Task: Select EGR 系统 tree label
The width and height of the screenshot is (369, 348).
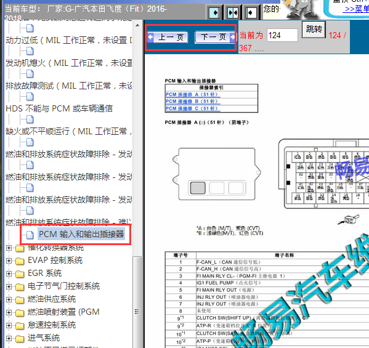Action: (45, 273)
